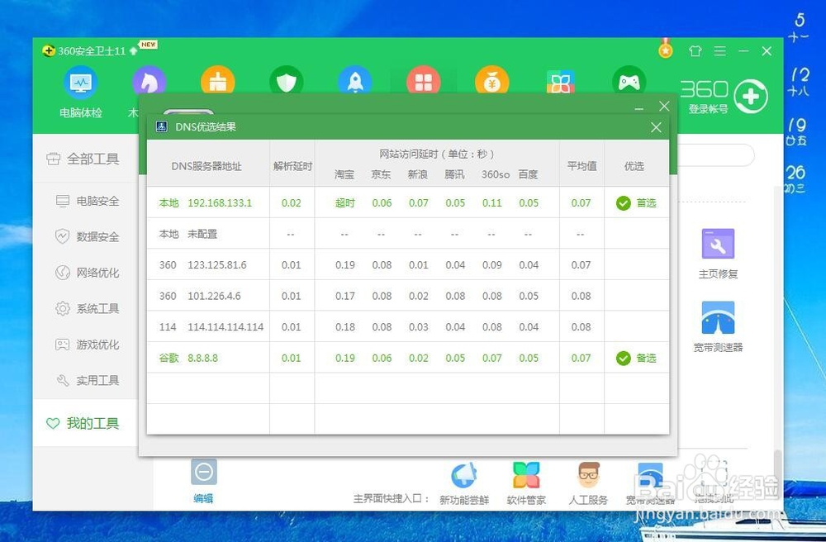The image size is (826, 542).
Task: Click the purple horse trojan scan icon
Action: (149, 81)
